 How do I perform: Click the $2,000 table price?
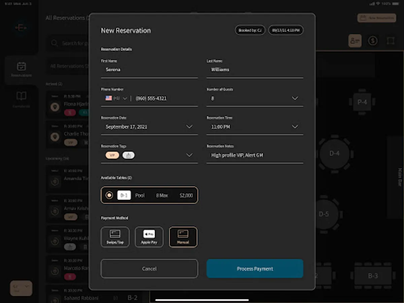[x=186, y=195]
